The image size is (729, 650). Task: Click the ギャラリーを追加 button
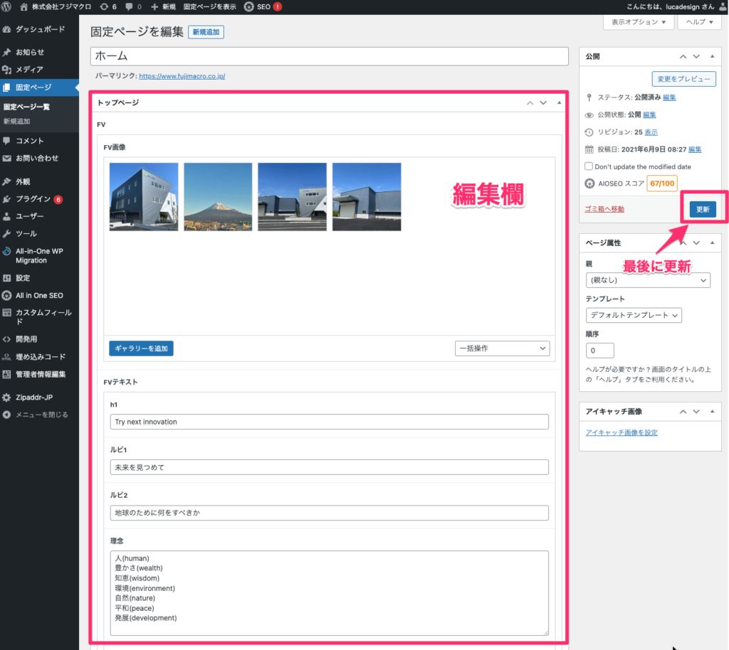[141, 348]
